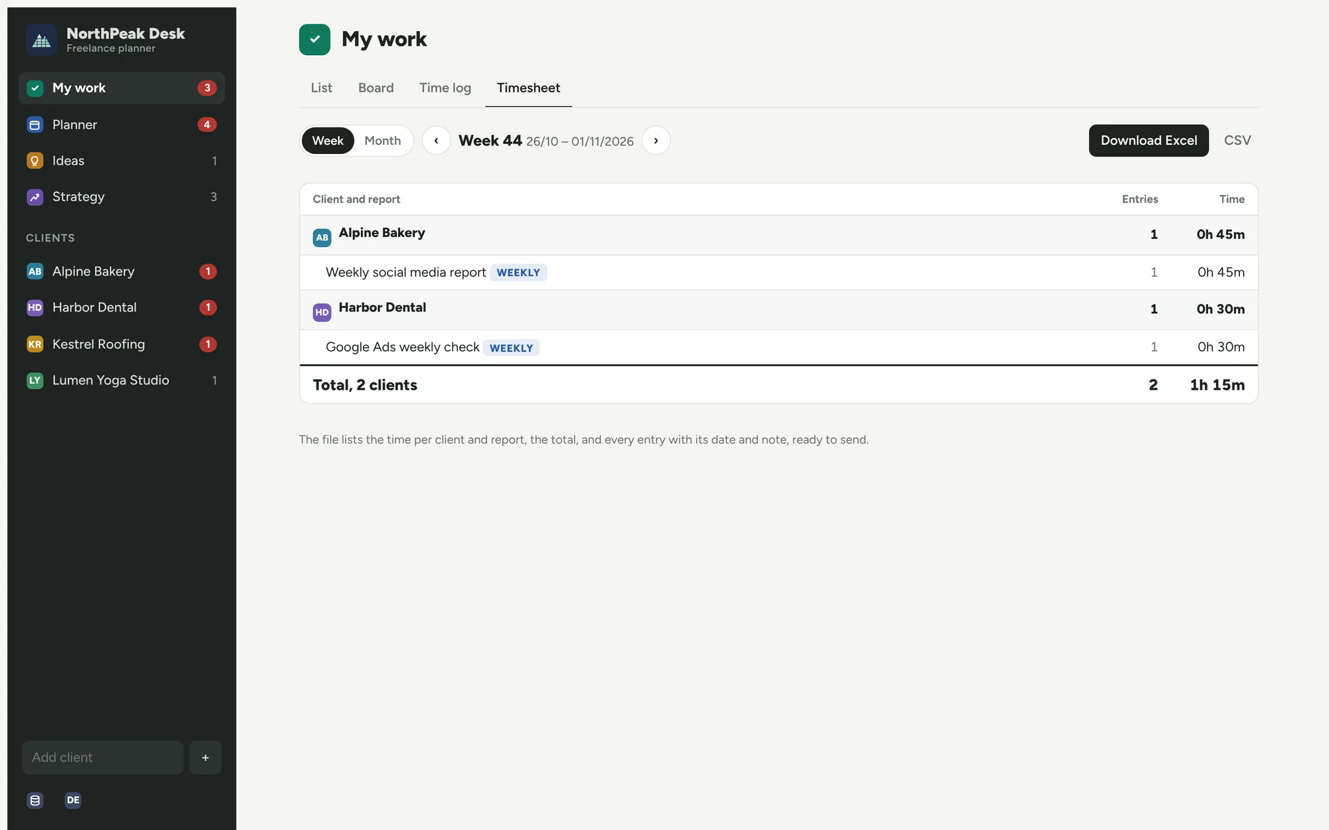Click the Alpine Bakery group heading in table
Image resolution: width=1329 pixels, height=830 pixels.
[382, 233]
